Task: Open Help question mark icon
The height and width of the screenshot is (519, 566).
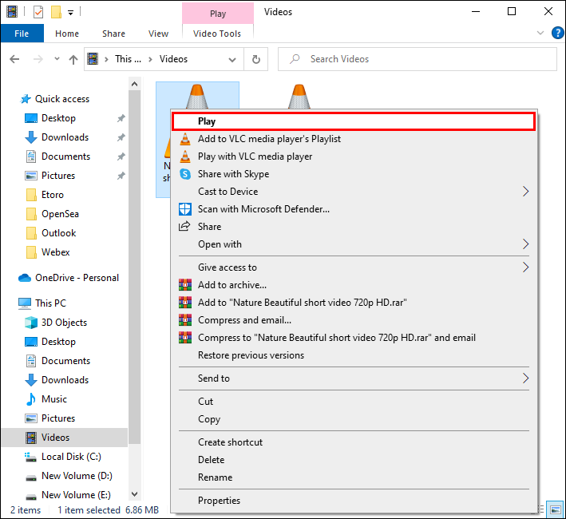Action: (557, 34)
